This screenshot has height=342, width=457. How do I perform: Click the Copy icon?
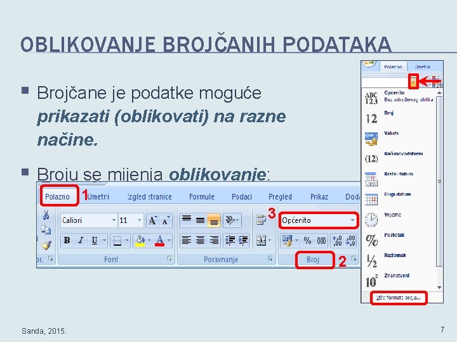pyautogui.click(x=46, y=229)
